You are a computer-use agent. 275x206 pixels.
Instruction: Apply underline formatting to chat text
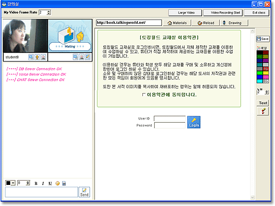pyautogui.click(x=50, y=183)
